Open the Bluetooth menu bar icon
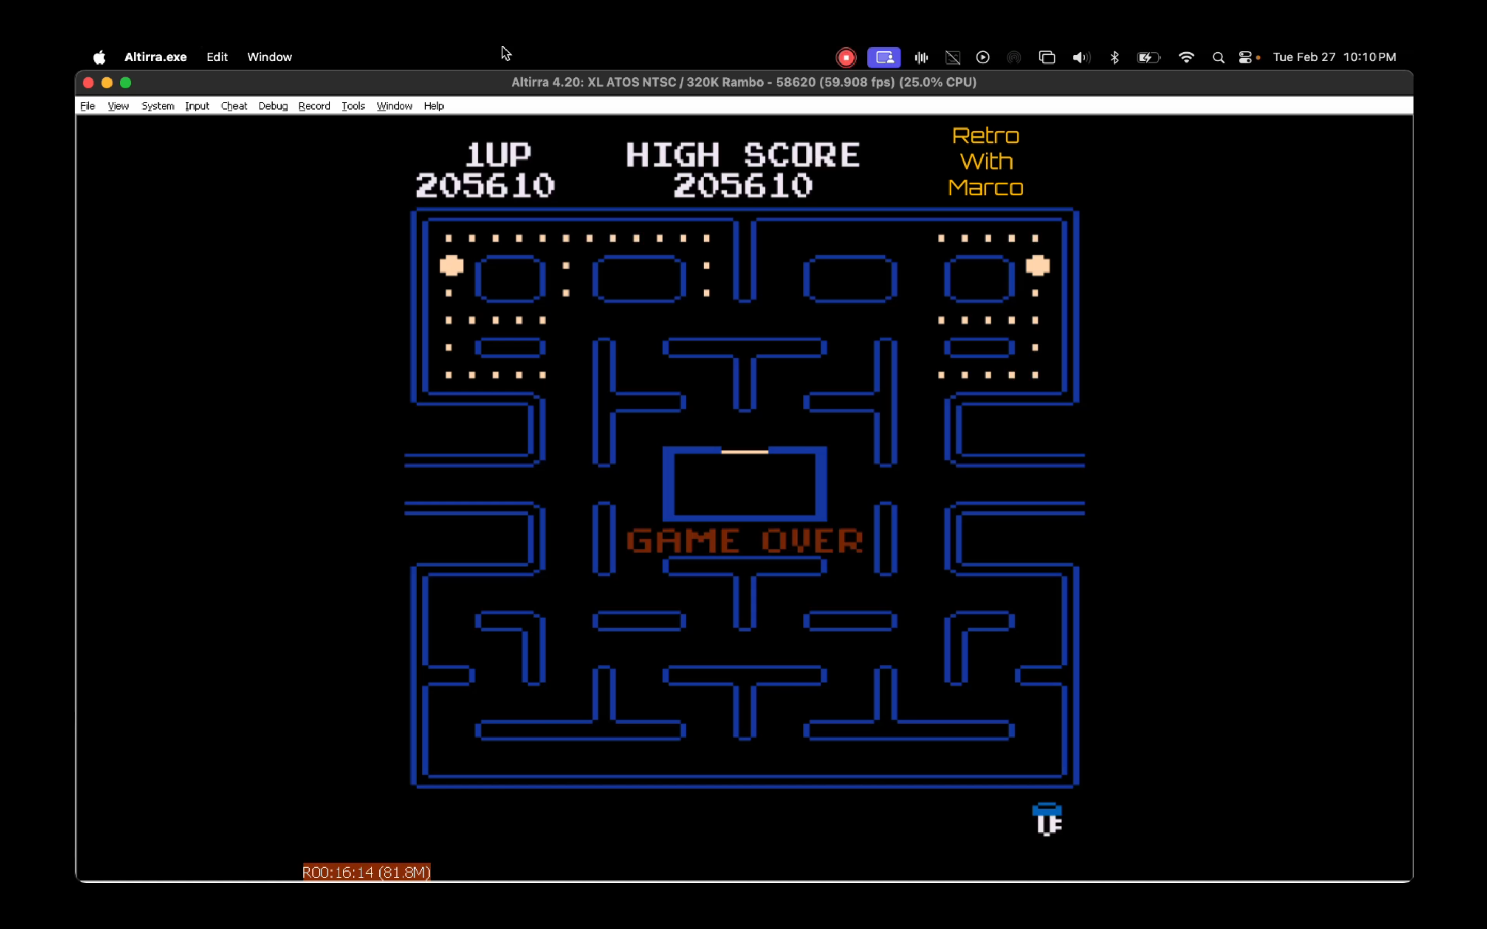1487x929 pixels. point(1115,57)
